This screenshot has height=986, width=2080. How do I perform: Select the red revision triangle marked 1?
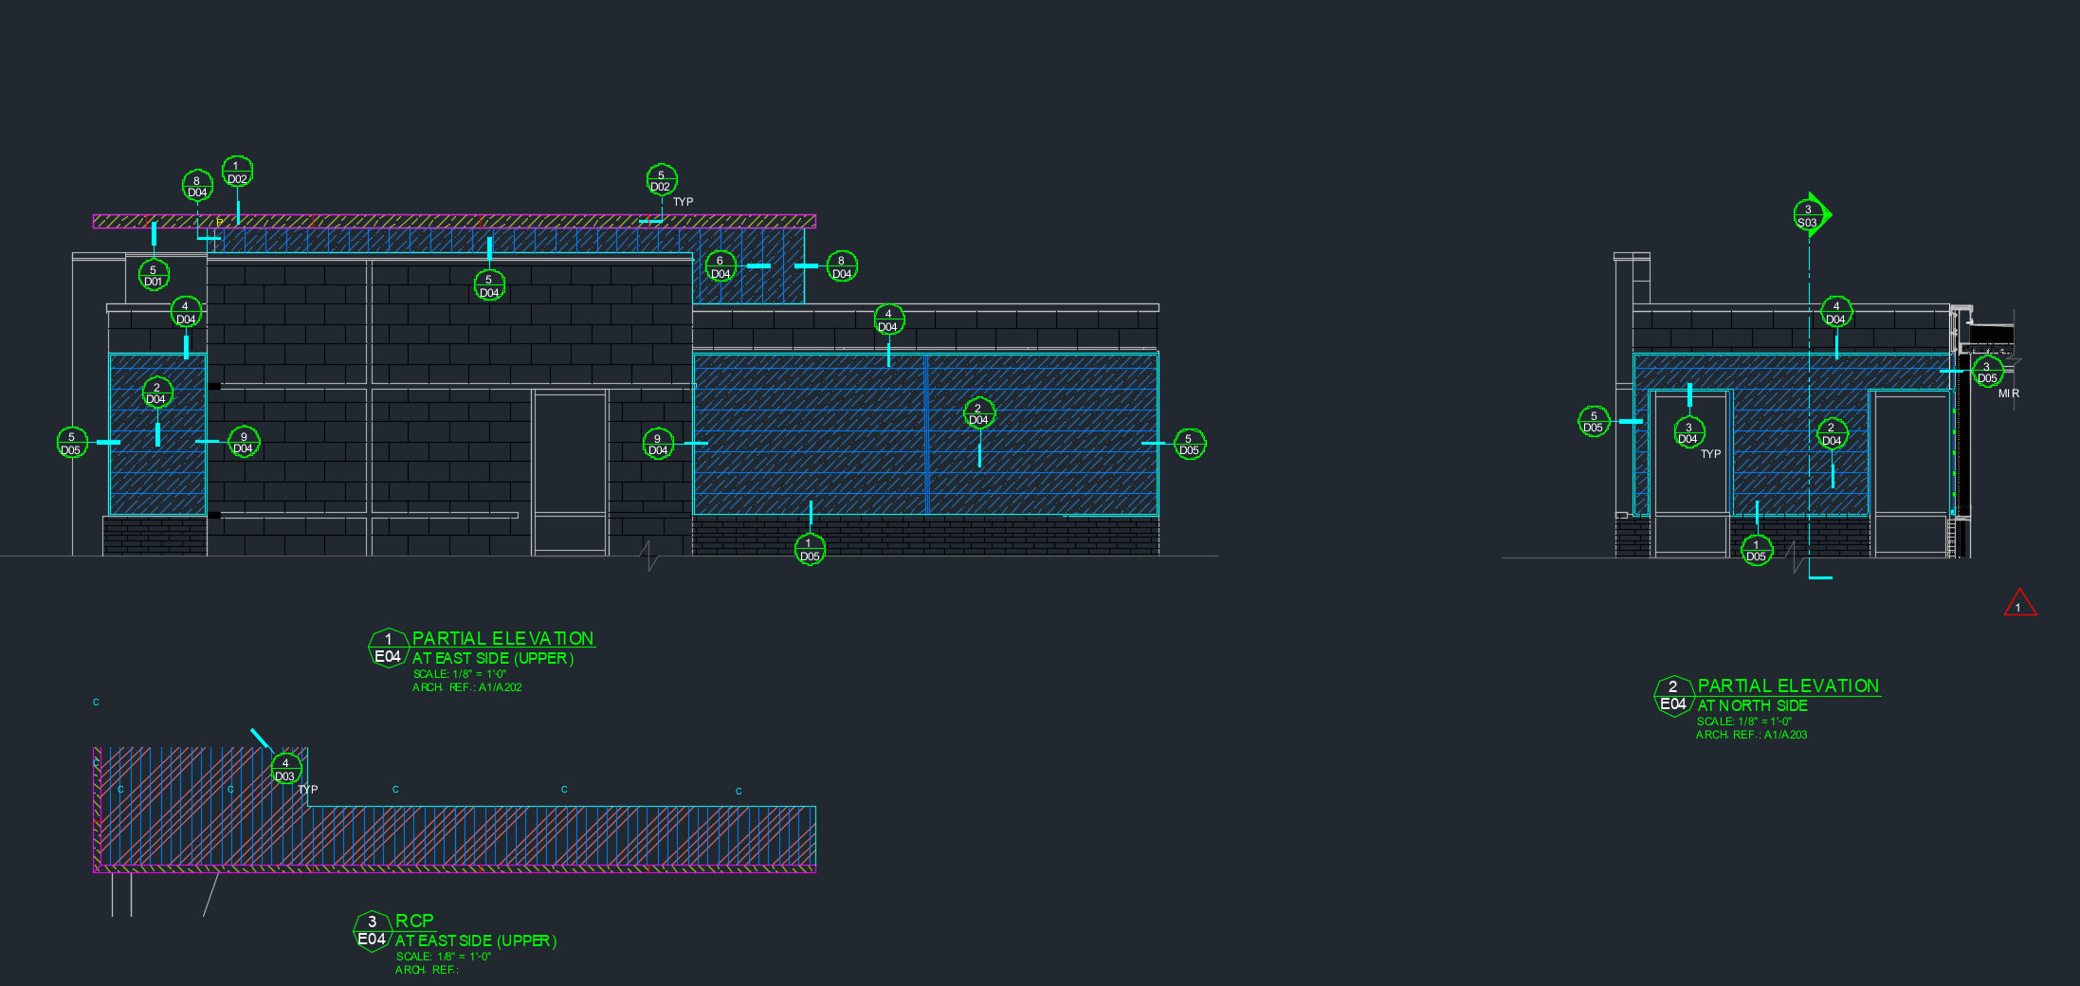pos(2019,605)
